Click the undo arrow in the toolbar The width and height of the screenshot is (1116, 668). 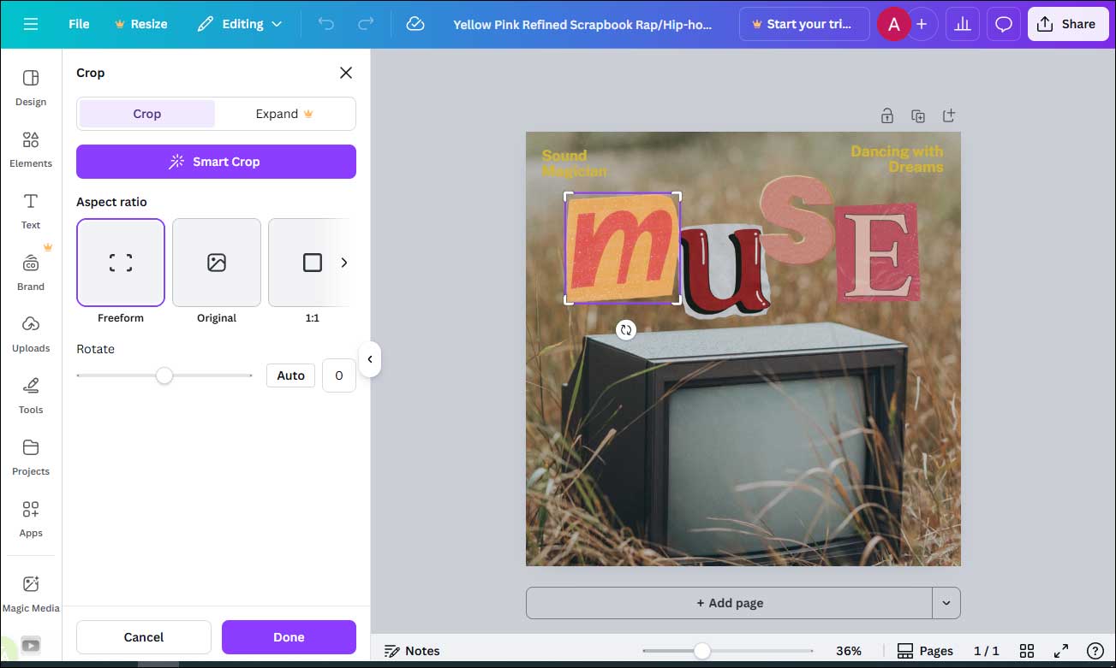point(325,23)
